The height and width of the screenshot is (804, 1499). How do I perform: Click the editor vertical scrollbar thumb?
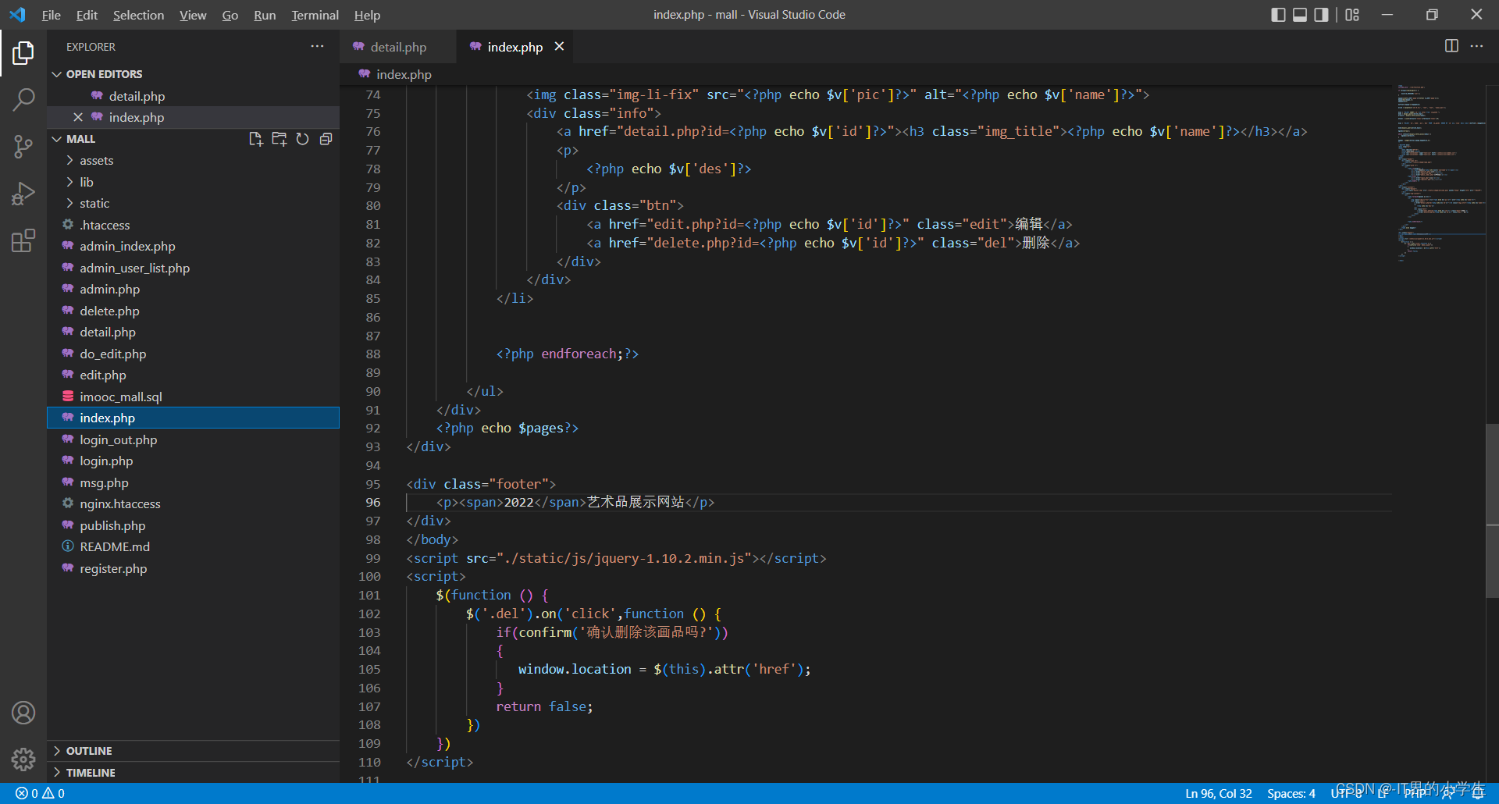[x=1492, y=511]
